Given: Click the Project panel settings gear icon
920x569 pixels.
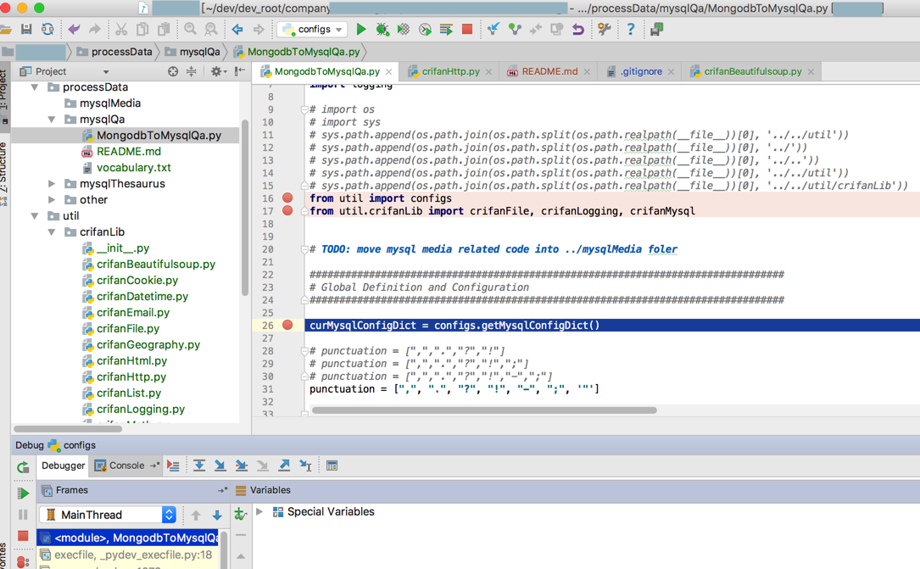Looking at the screenshot, I should [216, 72].
